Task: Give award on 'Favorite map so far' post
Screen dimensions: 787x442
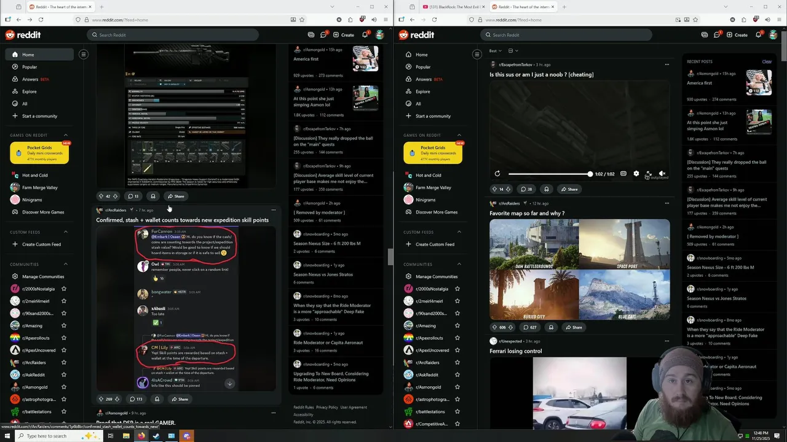Action: 551,327
